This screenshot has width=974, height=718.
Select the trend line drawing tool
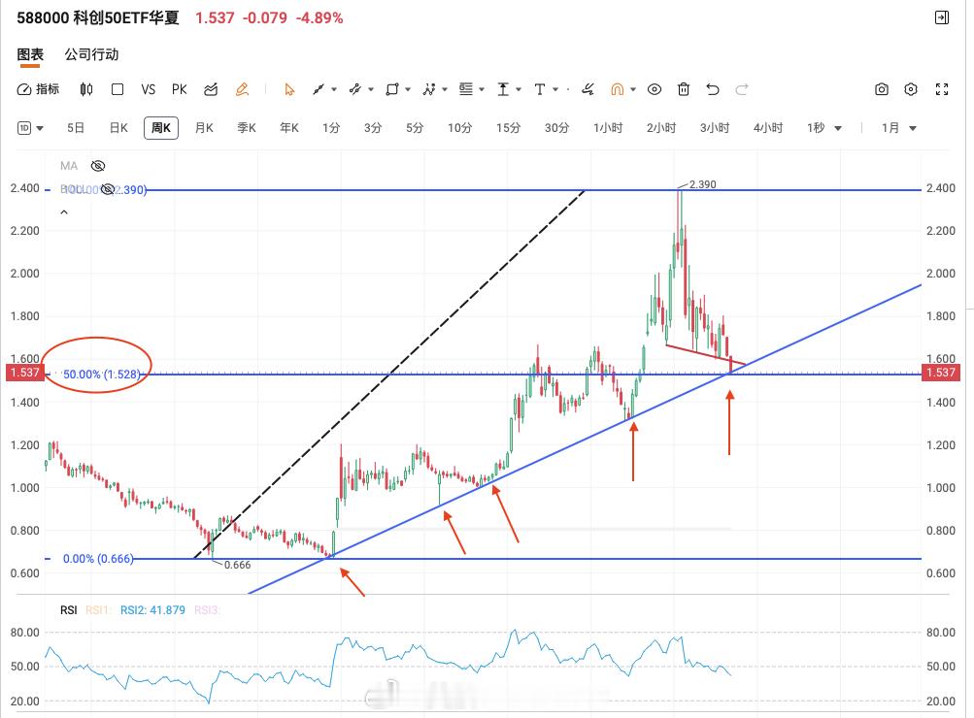click(x=319, y=89)
